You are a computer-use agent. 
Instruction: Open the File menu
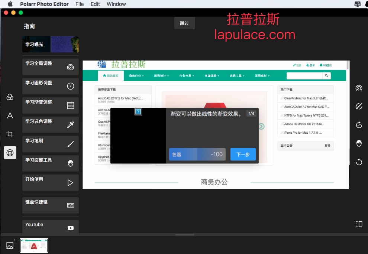[80, 4]
